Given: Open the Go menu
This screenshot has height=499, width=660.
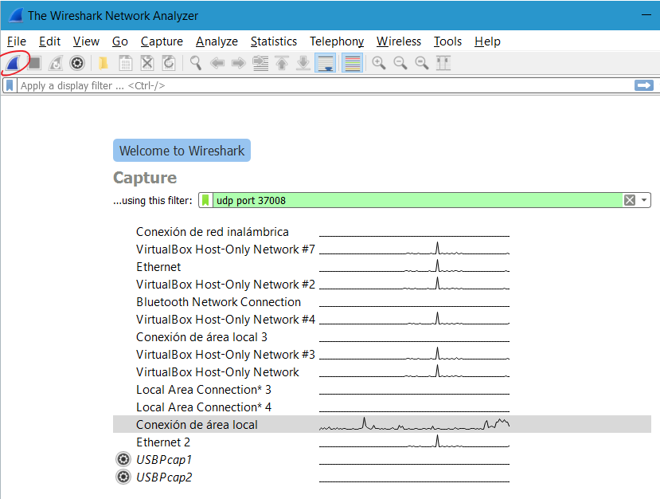Looking at the screenshot, I should 120,41.
